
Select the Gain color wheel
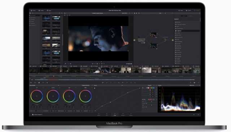pos(69,96)
